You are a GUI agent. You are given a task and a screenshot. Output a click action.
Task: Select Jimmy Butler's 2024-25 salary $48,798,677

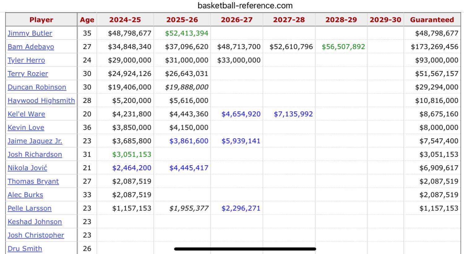click(x=130, y=33)
